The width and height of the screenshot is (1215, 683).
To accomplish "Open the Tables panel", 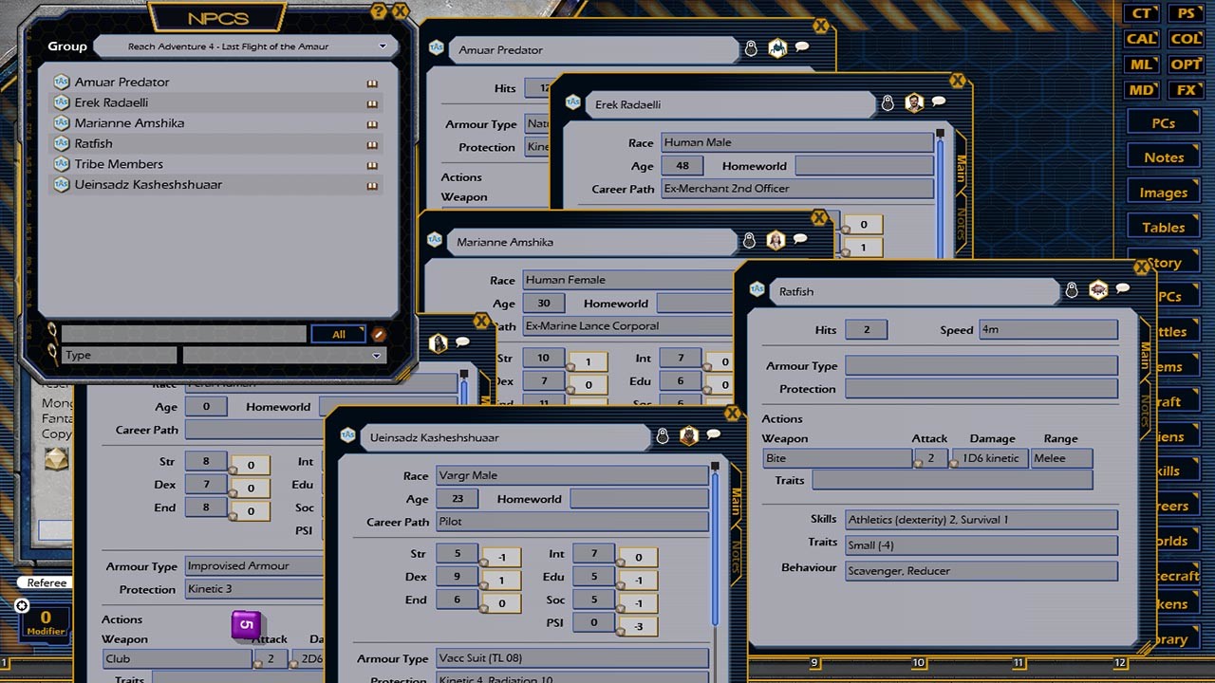I will pos(1163,226).
